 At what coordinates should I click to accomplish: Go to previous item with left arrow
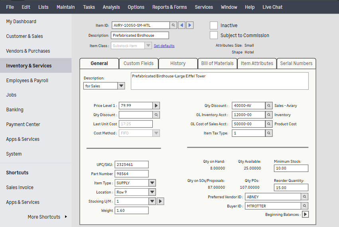pos(181,25)
